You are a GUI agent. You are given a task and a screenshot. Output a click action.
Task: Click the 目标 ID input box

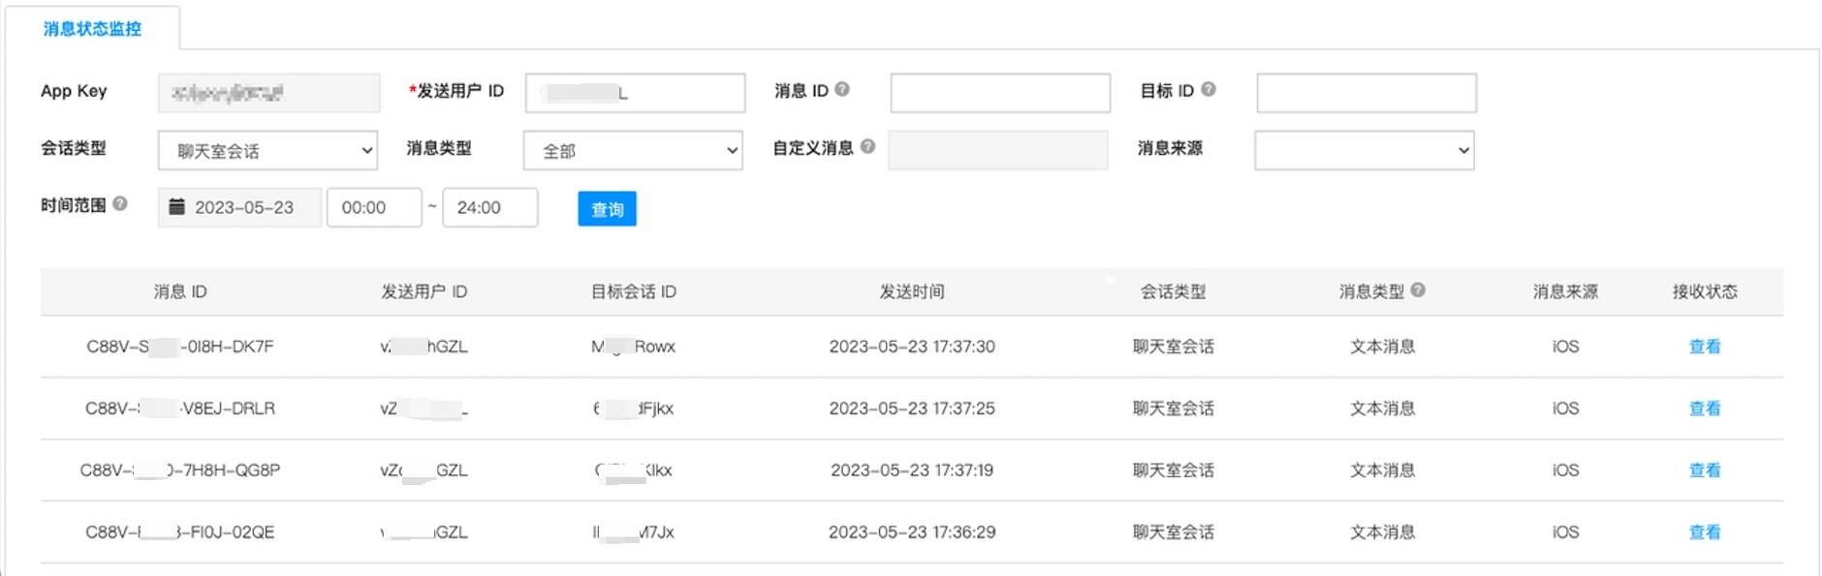pos(1366,93)
